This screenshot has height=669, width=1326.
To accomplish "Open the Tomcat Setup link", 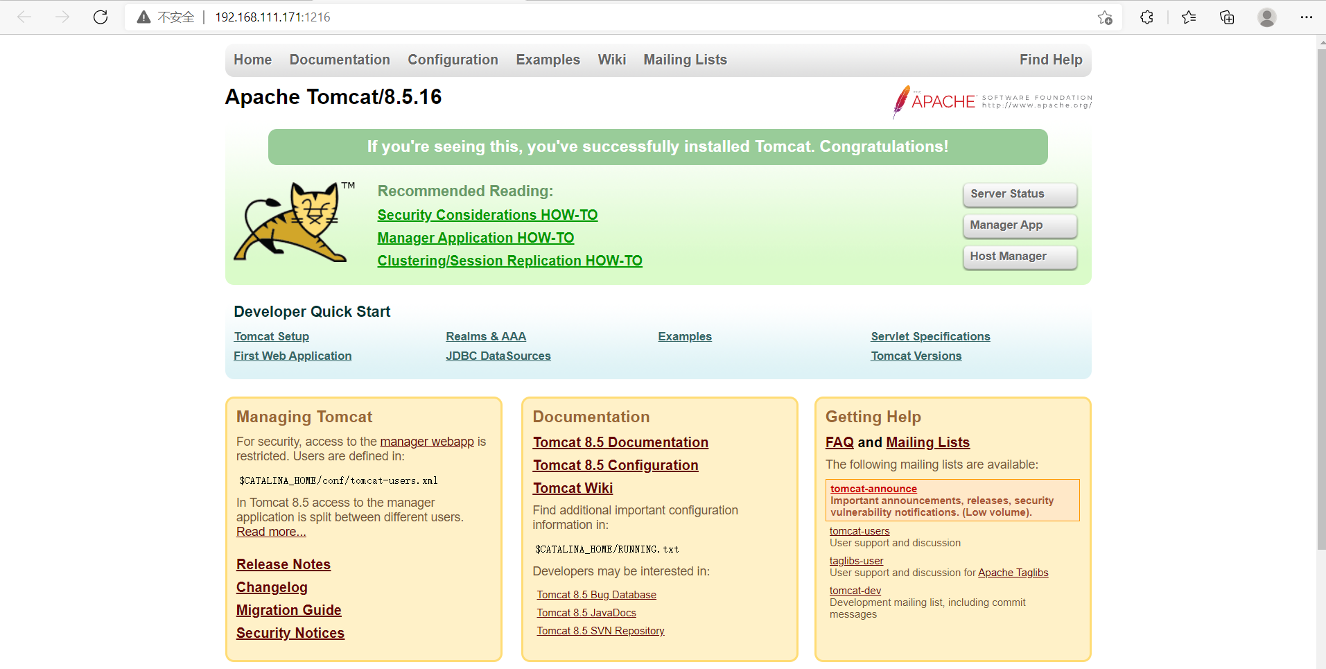I will pos(271,336).
